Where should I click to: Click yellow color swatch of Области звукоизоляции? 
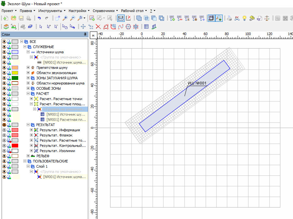(15, 73)
